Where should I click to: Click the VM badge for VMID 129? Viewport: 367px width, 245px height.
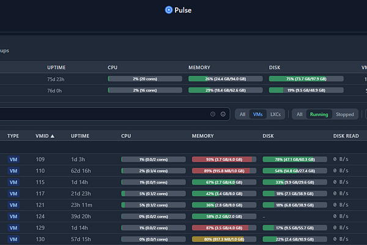[x=13, y=228]
